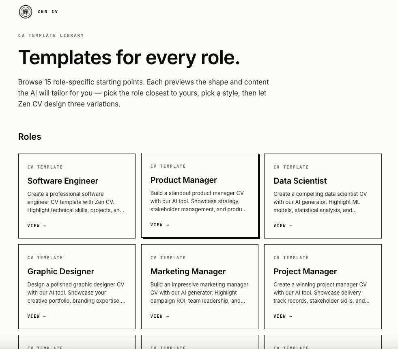This screenshot has width=398, height=349.
Task: Click the 'Templates for every role.' heading
Action: click(x=129, y=58)
